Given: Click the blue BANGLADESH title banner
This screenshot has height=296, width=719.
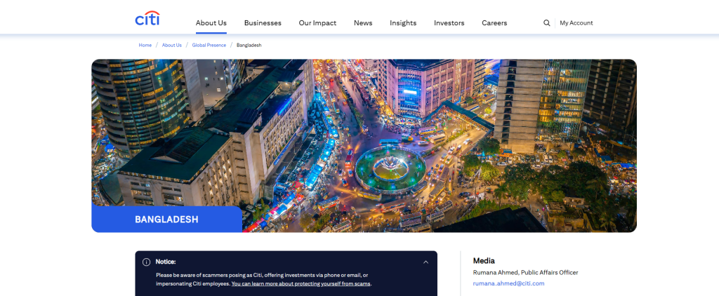Looking at the screenshot, I should pos(166,220).
